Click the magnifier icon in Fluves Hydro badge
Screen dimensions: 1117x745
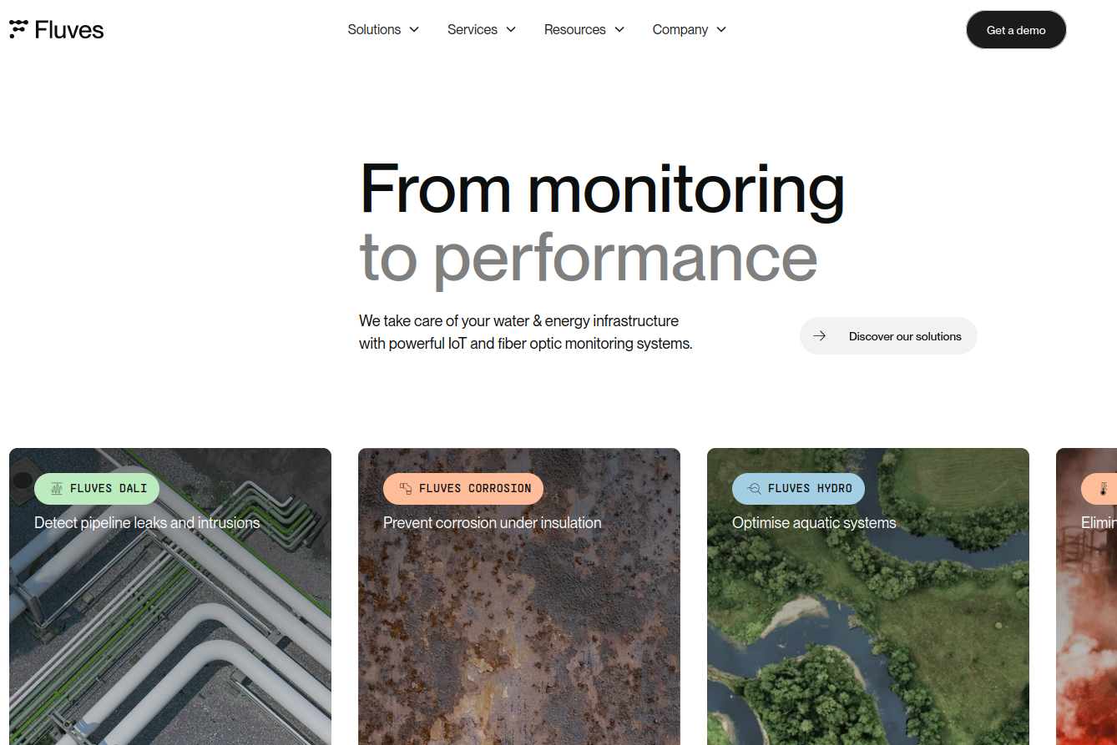click(x=754, y=489)
